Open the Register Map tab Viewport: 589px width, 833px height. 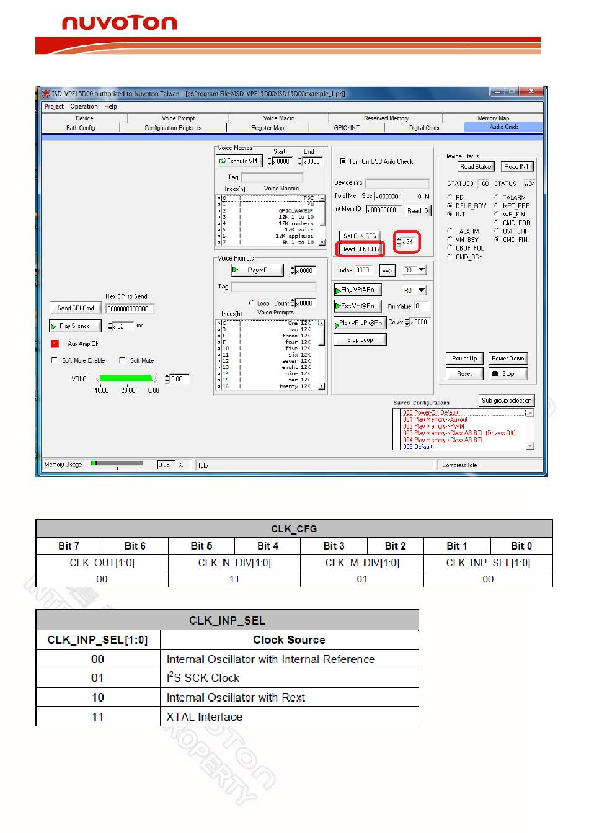(x=268, y=128)
